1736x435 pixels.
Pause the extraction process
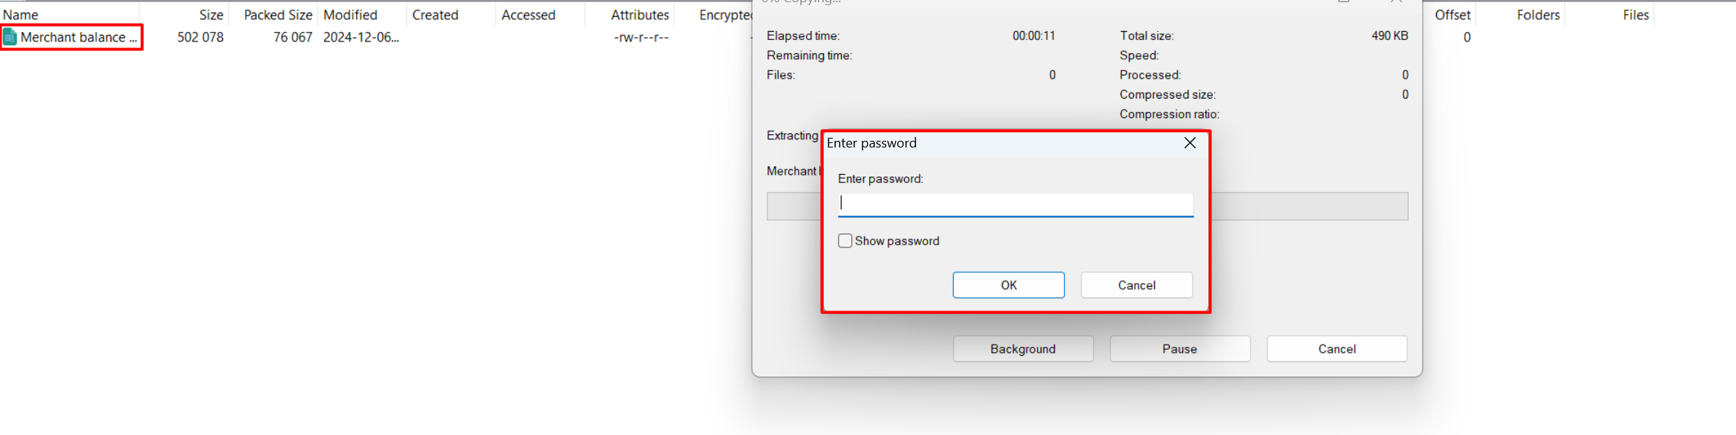(1179, 349)
